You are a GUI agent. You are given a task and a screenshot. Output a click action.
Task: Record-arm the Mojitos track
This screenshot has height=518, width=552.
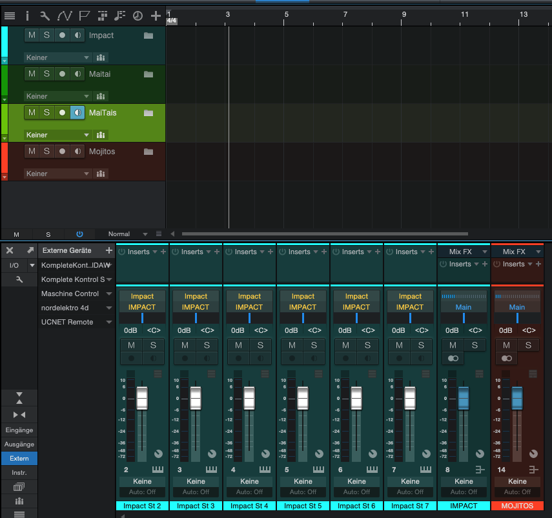(62, 152)
